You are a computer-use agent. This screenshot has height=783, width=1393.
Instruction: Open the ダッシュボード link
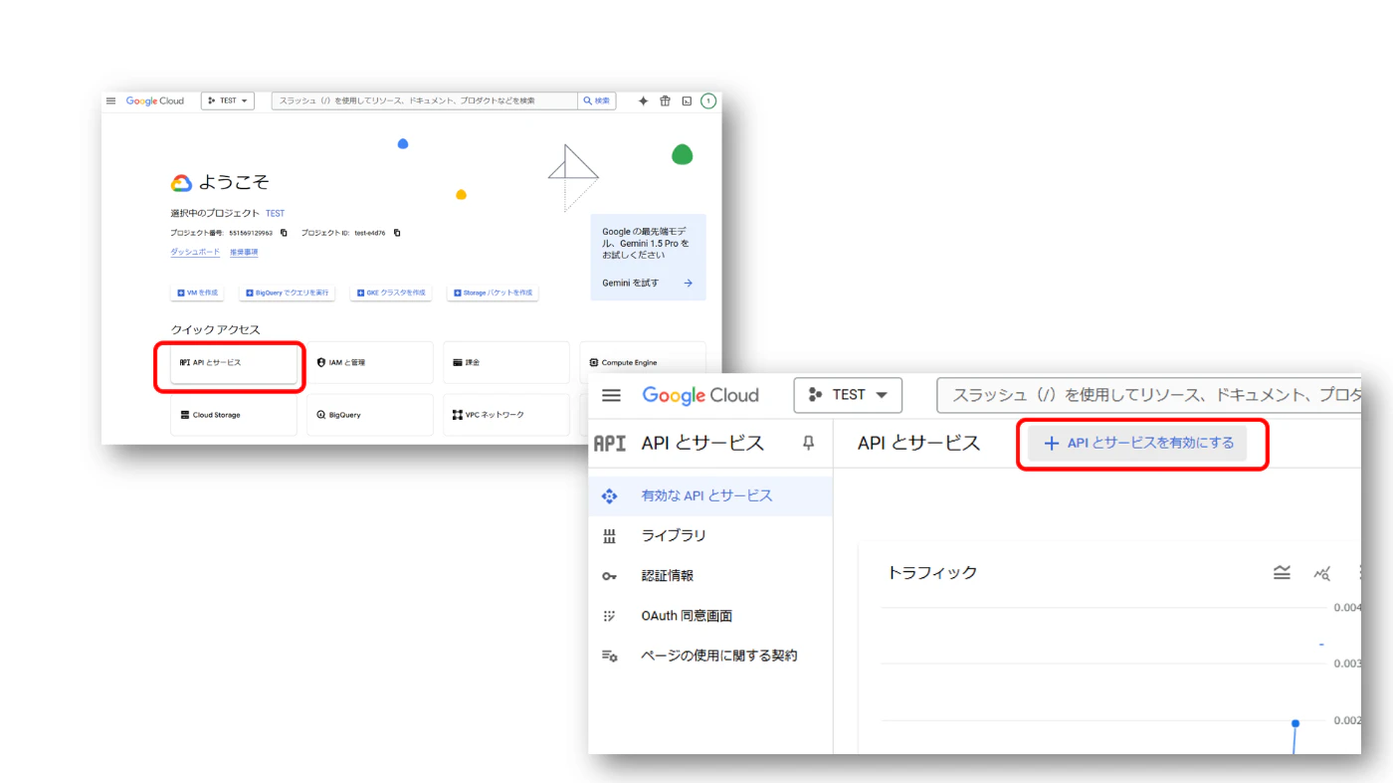point(195,252)
